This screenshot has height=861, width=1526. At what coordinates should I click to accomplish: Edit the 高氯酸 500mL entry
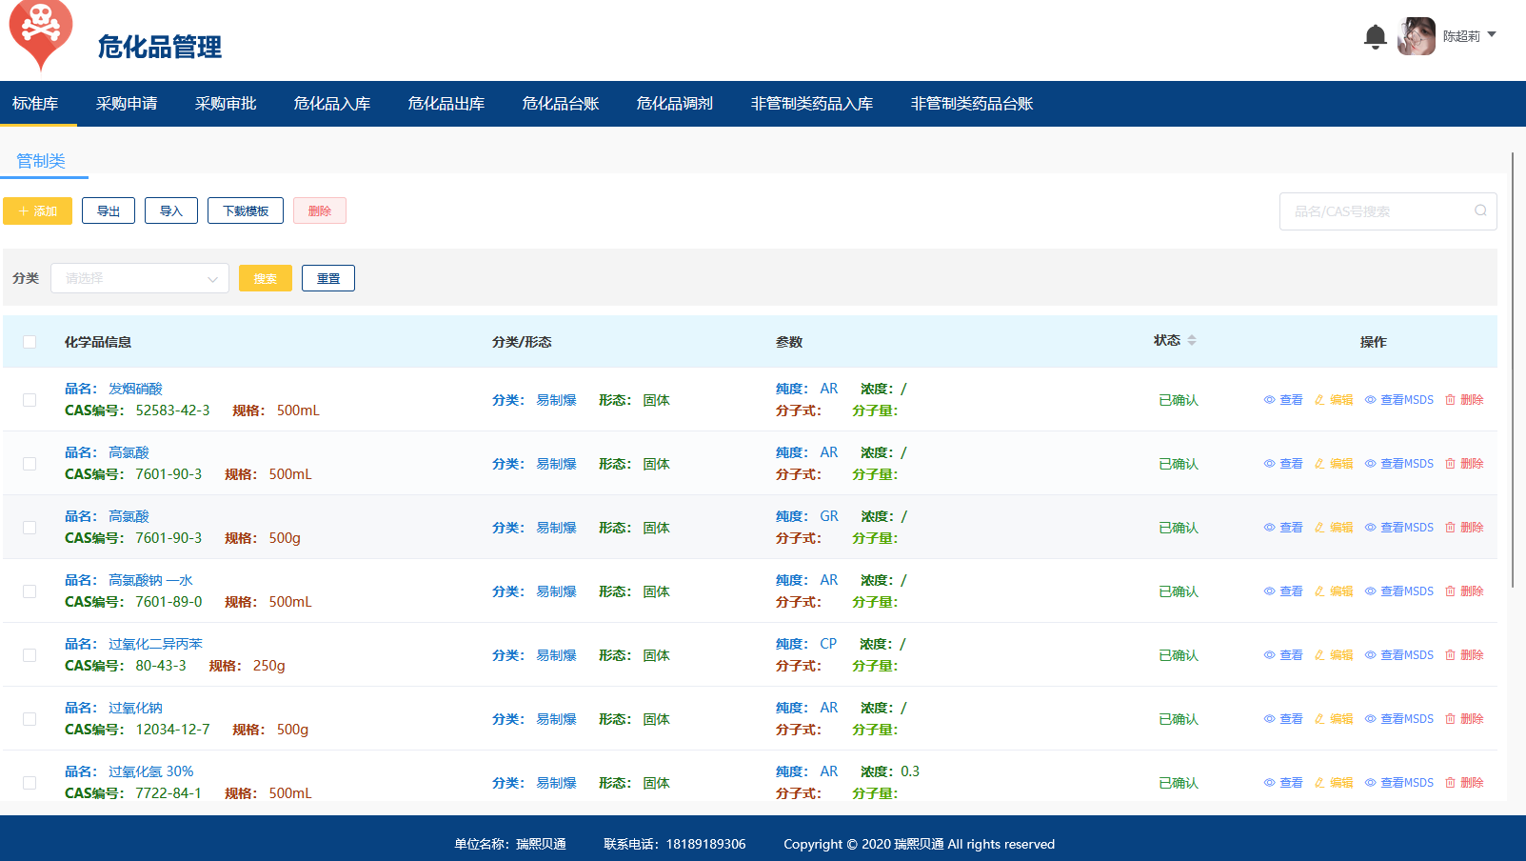tap(1334, 464)
